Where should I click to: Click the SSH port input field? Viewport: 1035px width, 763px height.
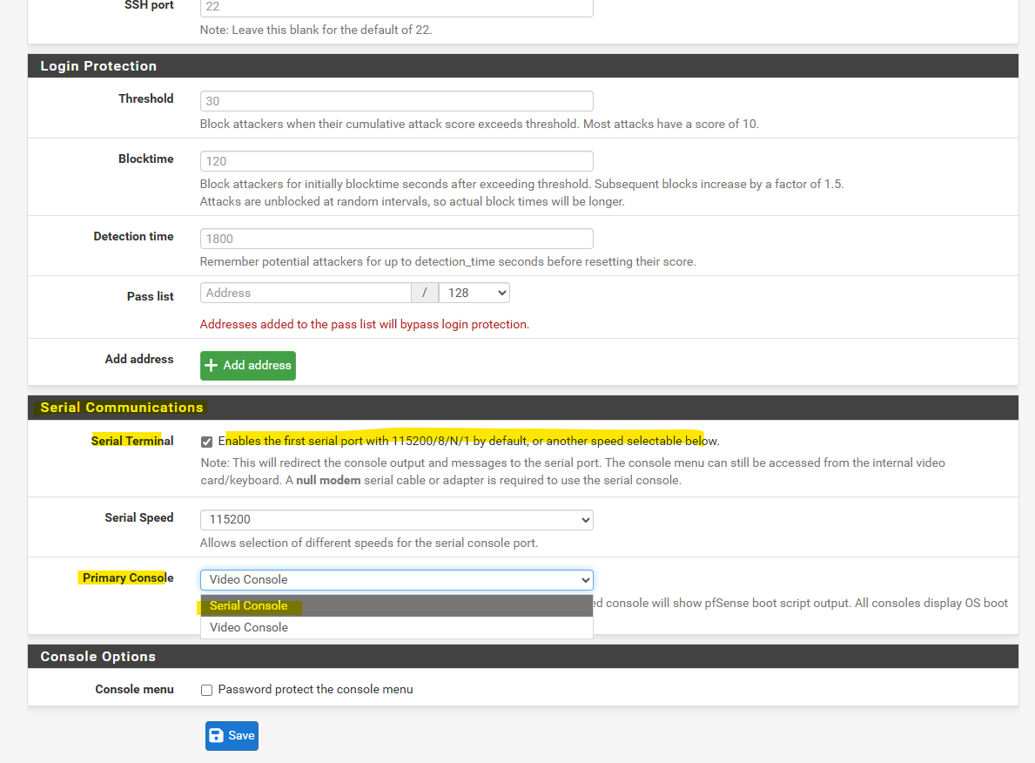[397, 7]
